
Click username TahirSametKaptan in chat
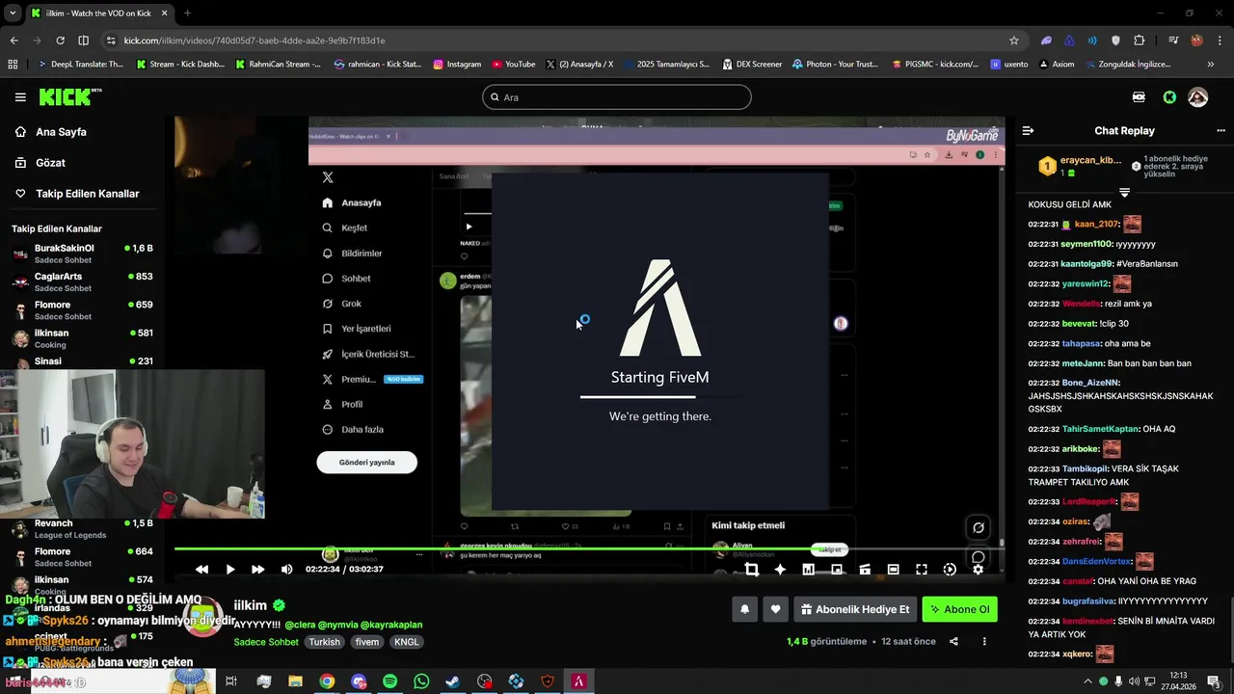tap(1100, 429)
